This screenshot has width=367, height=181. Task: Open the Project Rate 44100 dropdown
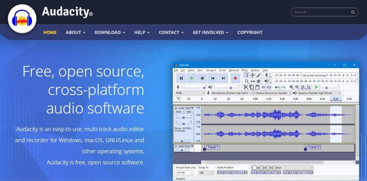[185, 173]
